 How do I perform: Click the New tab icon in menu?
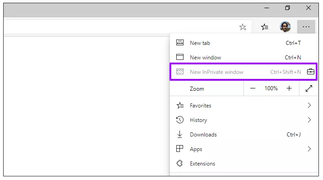[180, 43]
